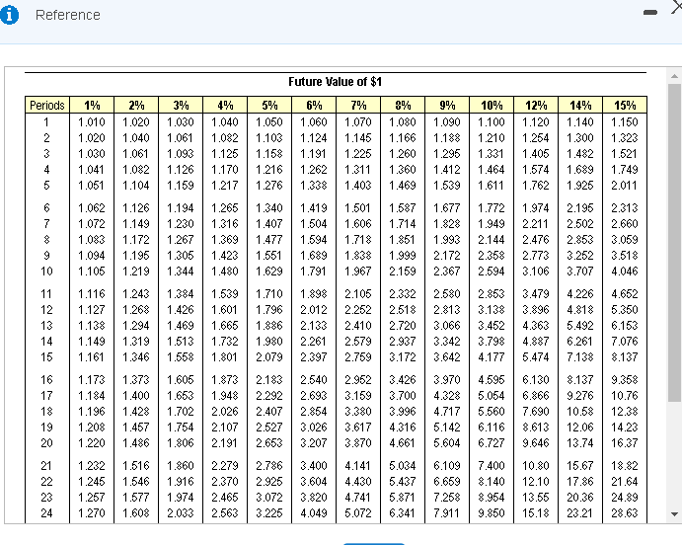Click the vertical scrollbar thumb
Screen dimensions: 682x545
(x=674, y=243)
